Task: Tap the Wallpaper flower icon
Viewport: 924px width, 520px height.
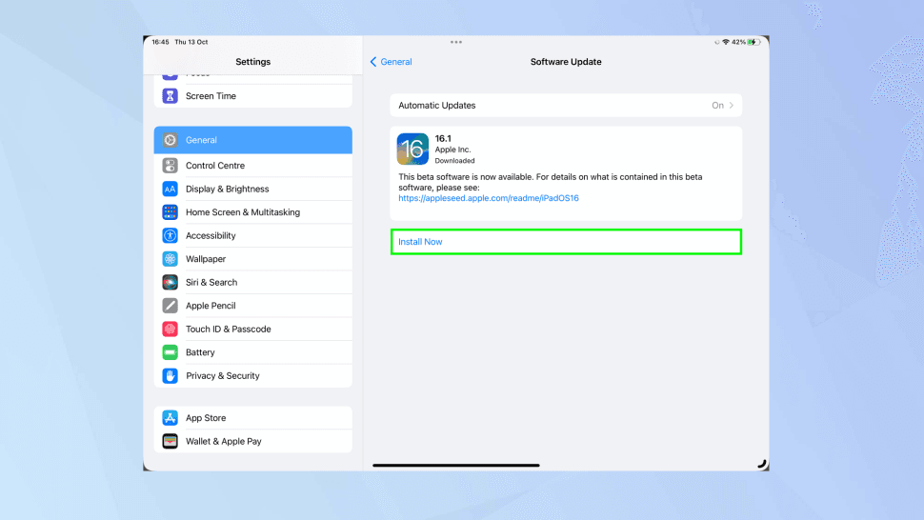Action: (x=170, y=259)
